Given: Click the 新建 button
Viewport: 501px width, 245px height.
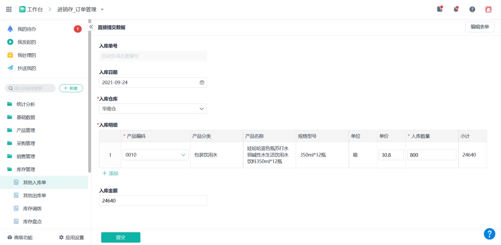Looking at the screenshot, I should [71, 88].
